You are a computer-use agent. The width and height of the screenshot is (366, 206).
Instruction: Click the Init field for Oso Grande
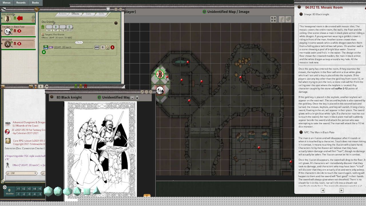pos(49,27)
